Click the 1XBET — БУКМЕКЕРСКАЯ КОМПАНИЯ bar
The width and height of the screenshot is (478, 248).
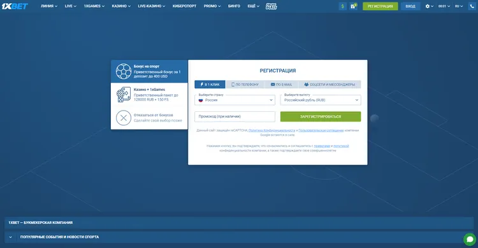pos(239,223)
